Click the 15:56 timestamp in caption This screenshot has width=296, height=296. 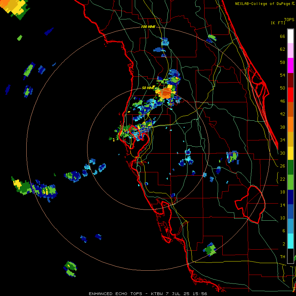[x=200, y=294]
